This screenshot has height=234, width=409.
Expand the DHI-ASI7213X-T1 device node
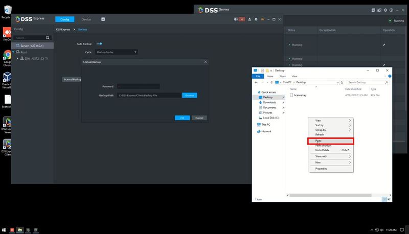(17, 59)
